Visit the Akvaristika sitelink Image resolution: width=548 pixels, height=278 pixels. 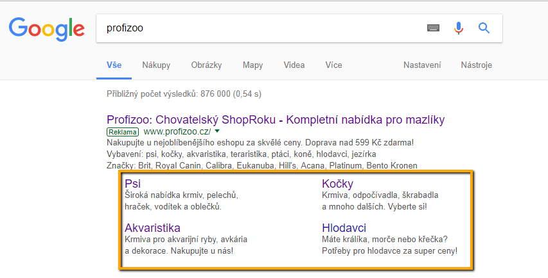(x=152, y=228)
